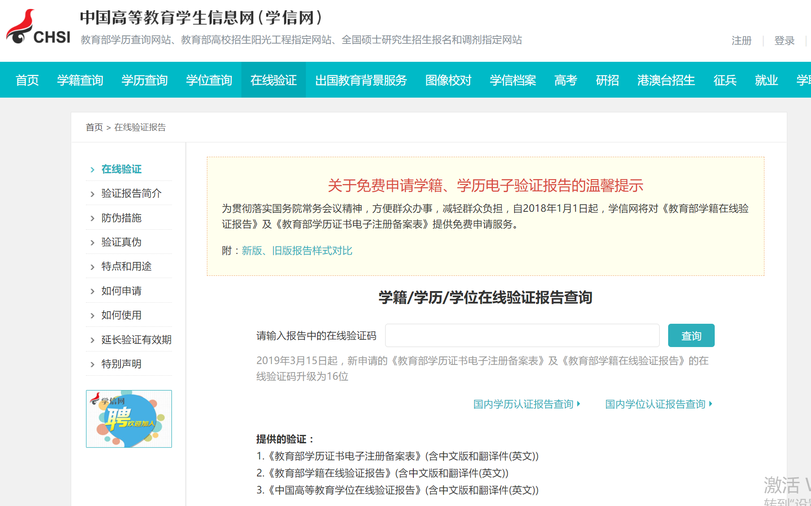Open the 注册 register link
Screen dimensions: 811x506
pos(741,41)
